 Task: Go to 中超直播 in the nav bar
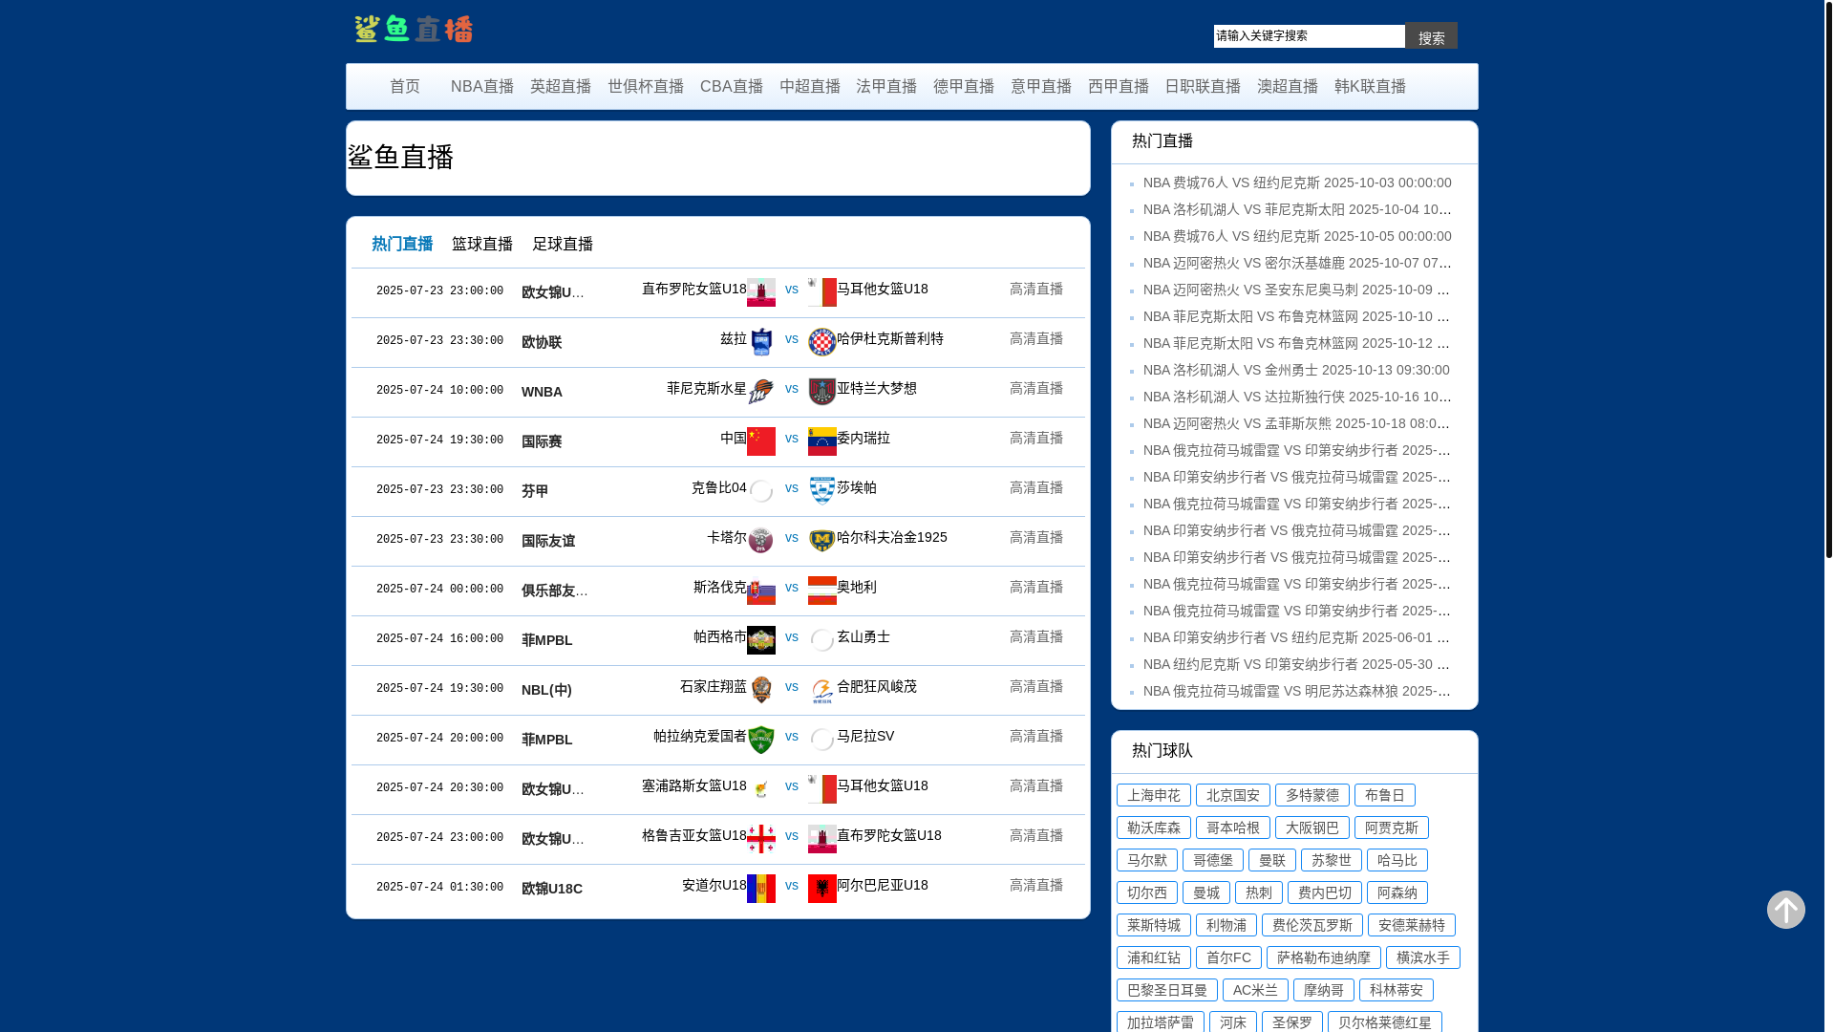pyautogui.click(x=809, y=87)
